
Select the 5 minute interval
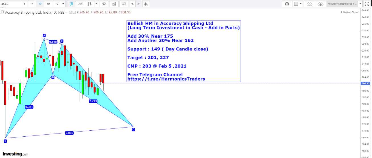(24, 4)
